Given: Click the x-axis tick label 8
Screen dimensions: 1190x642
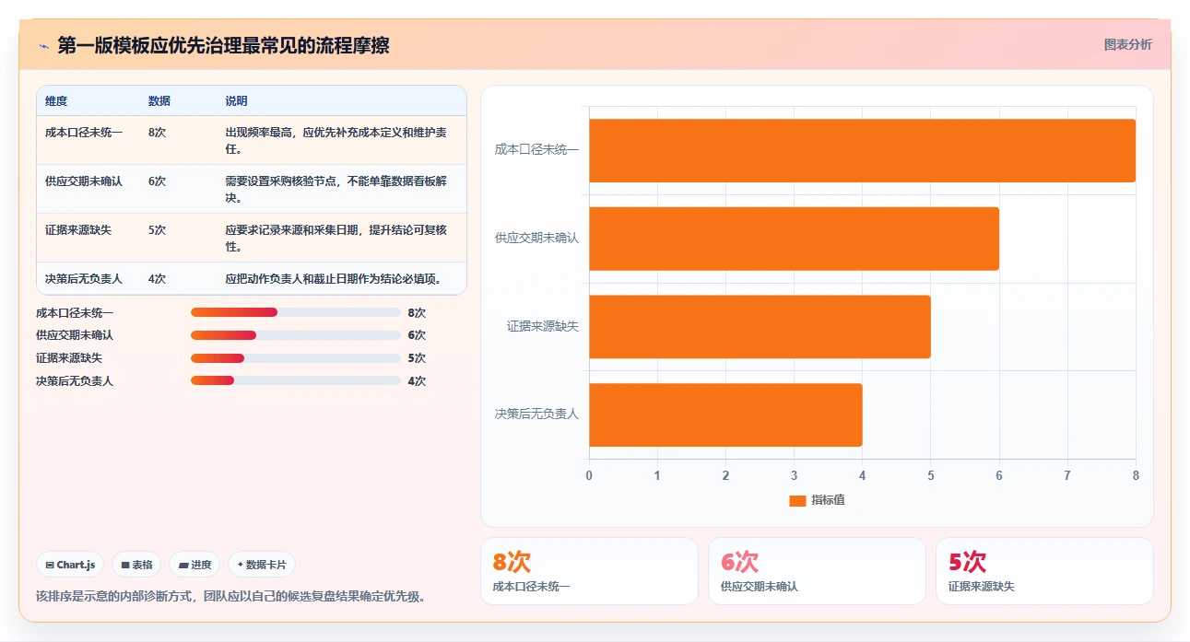Looking at the screenshot, I should [x=1136, y=476].
